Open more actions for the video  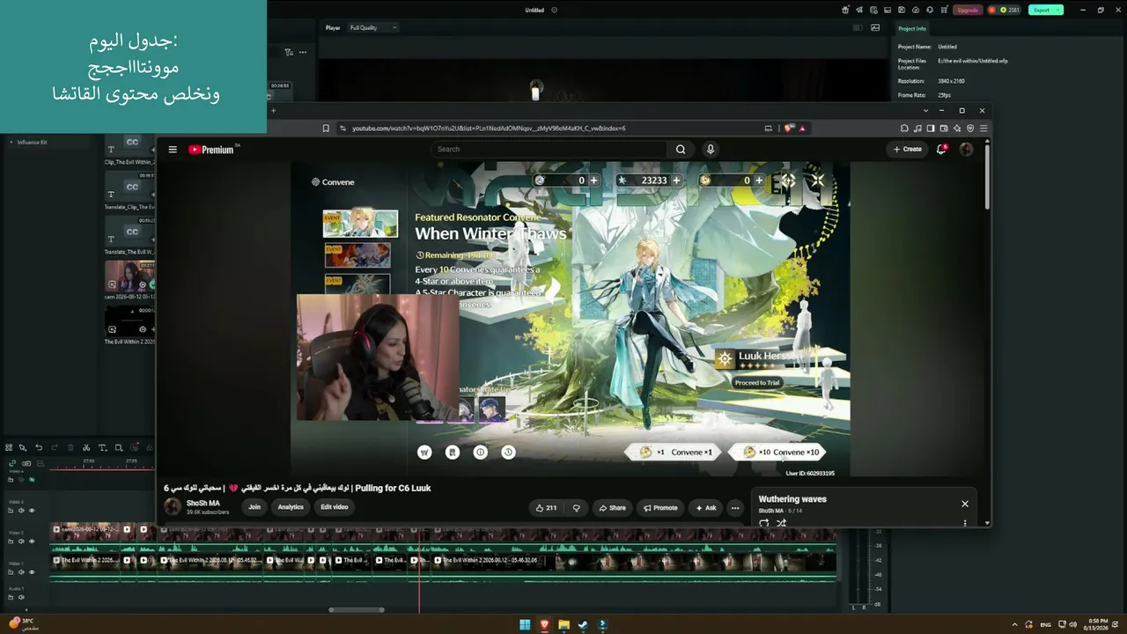click(x=735, y=508)
